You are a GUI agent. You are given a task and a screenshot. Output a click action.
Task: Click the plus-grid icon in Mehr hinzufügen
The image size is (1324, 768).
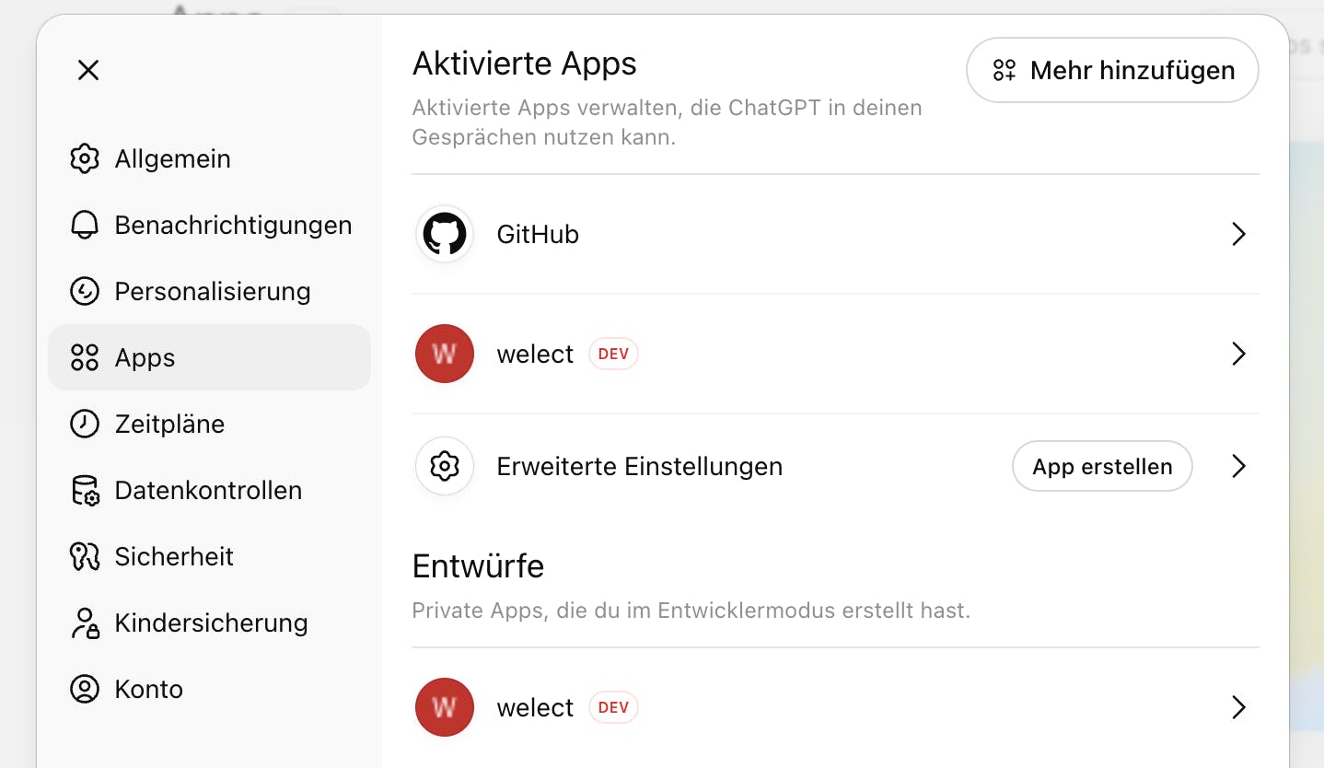coord(1005,70)
